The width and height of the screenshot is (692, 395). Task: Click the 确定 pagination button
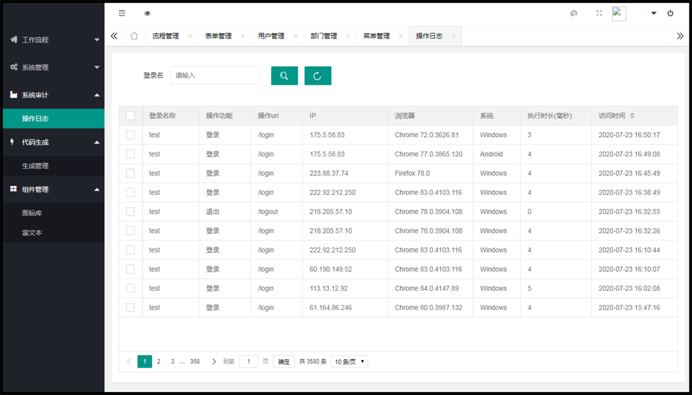(x=284, y=361)
